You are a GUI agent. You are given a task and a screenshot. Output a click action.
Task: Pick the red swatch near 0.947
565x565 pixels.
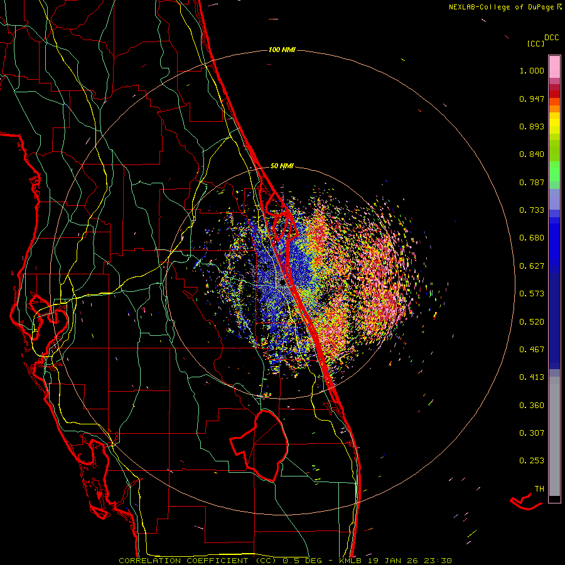(x=554, y=94)
